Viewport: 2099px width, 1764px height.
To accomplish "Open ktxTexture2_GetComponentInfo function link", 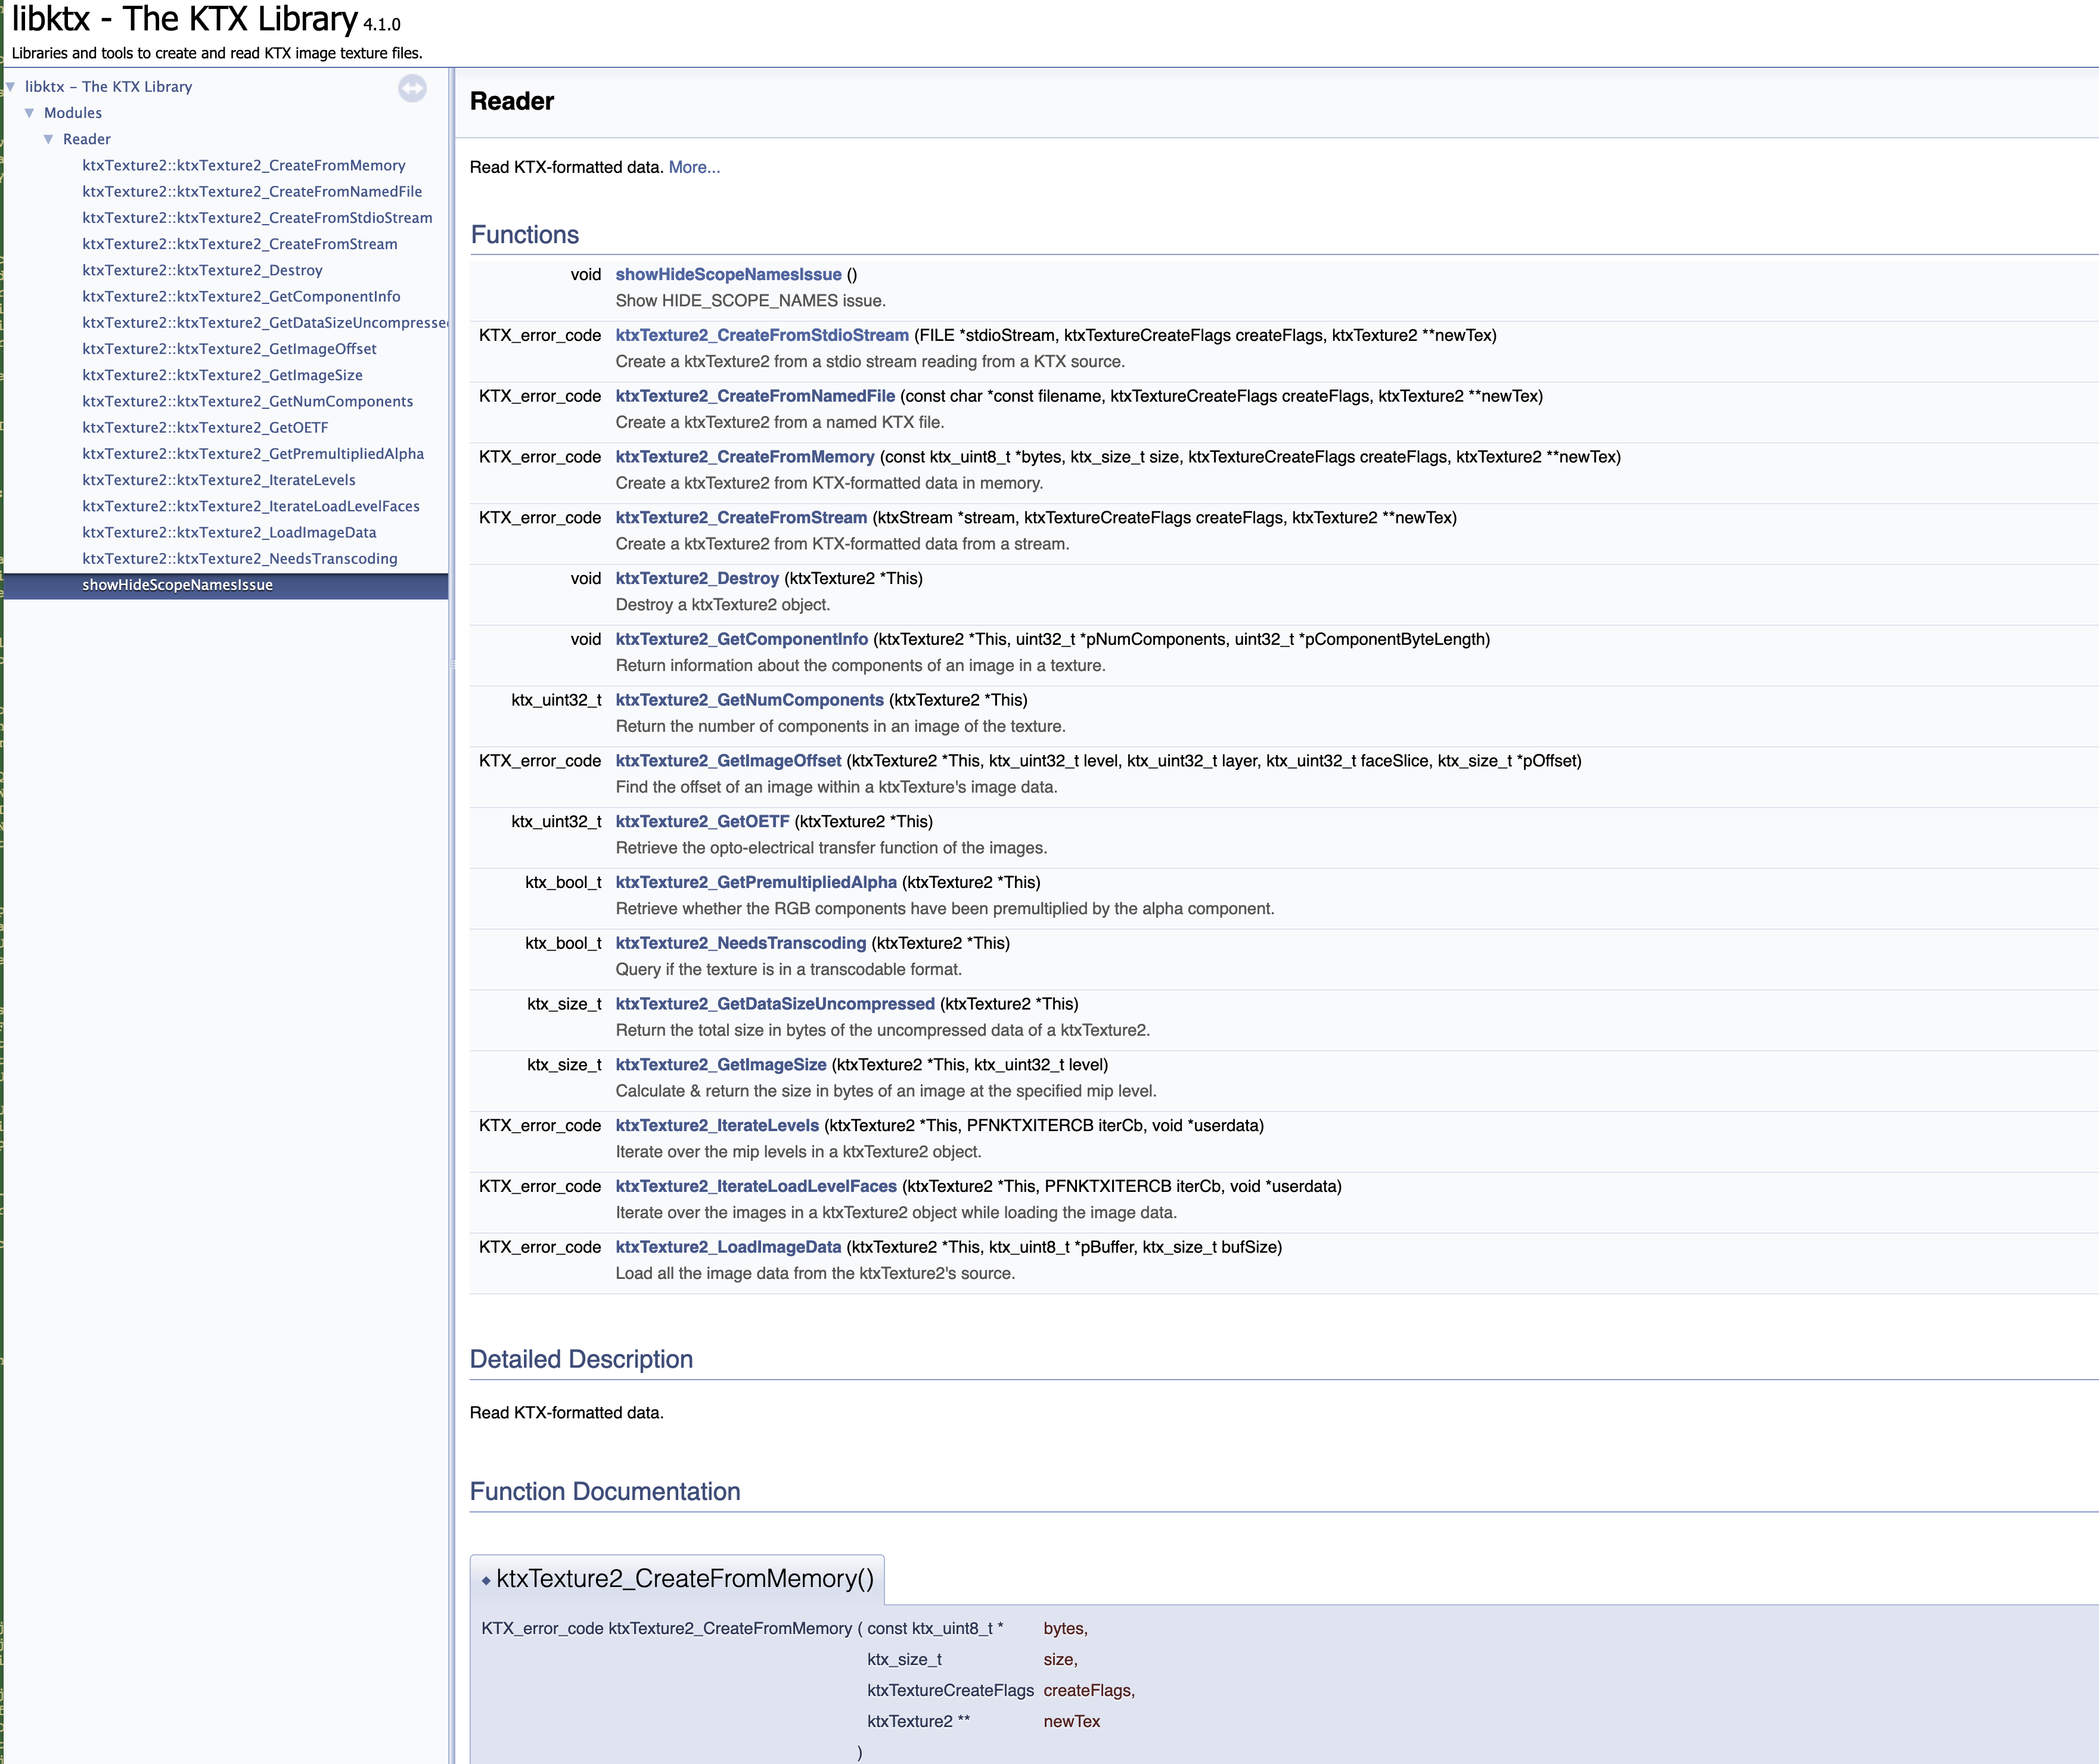I will tap(741, 639).
